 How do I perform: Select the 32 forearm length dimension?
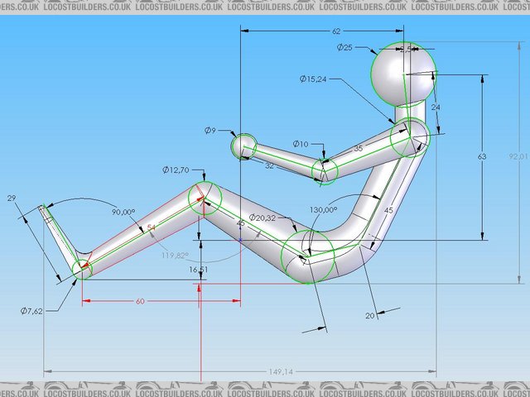[269, 165]
